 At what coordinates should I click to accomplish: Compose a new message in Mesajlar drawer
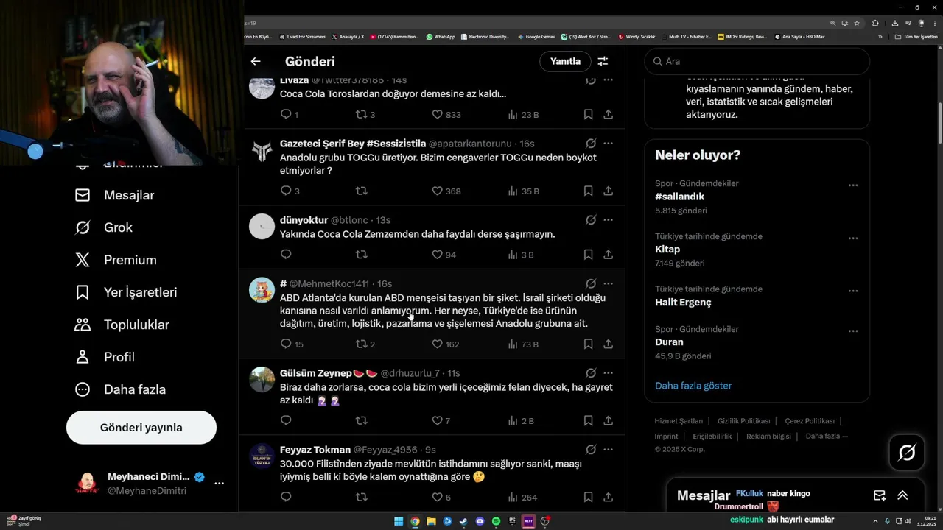pyautogui.click(x=880, y=495)
